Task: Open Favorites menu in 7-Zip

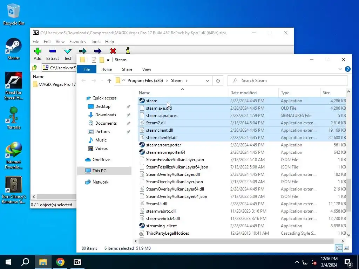Action: (x=77, y=42)
